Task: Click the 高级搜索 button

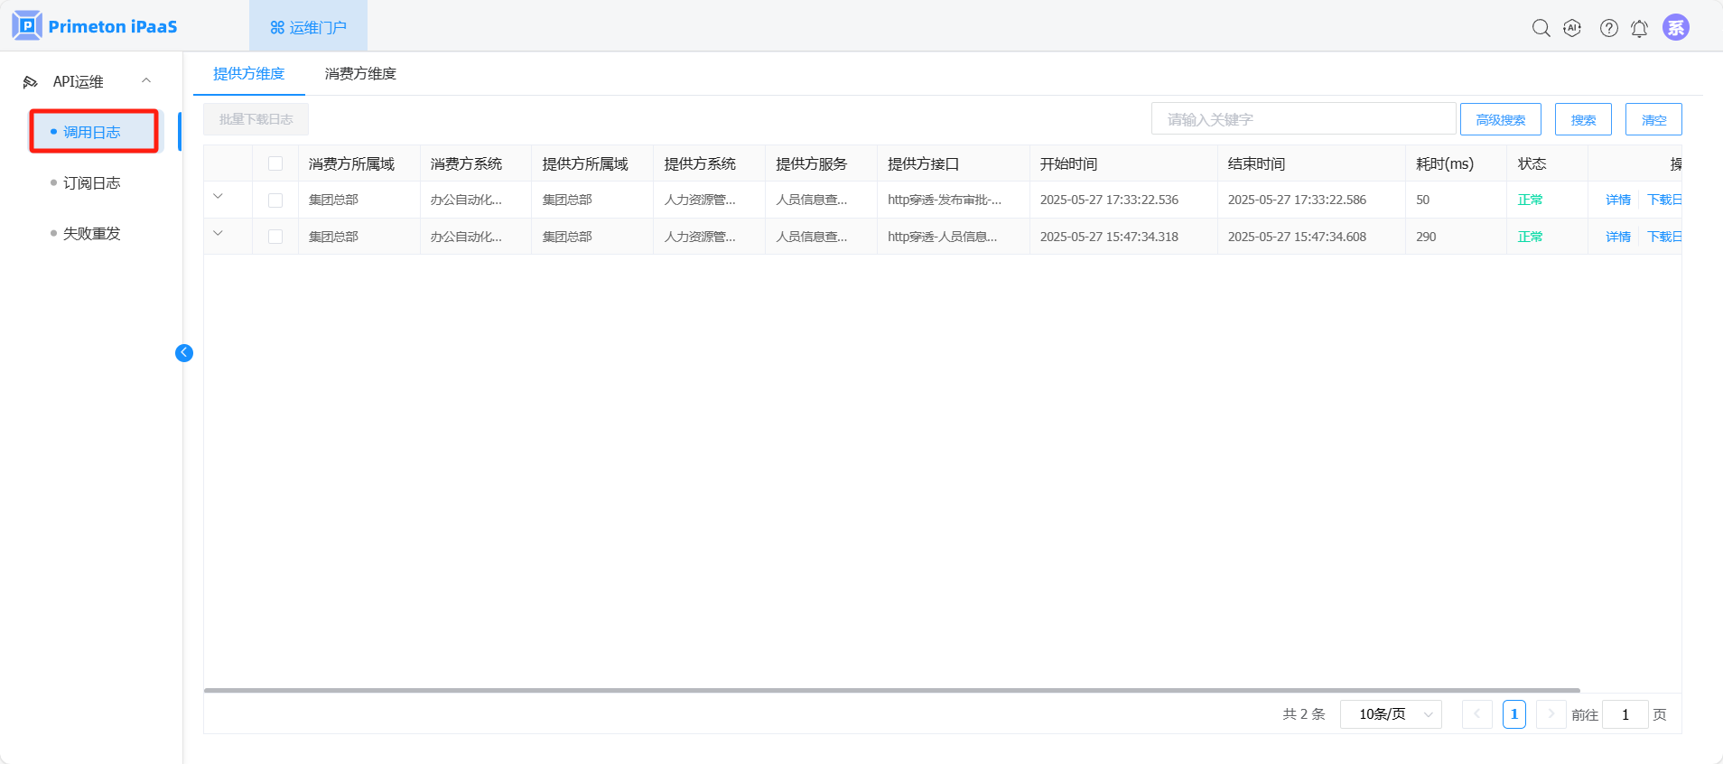Action: 1500,120
